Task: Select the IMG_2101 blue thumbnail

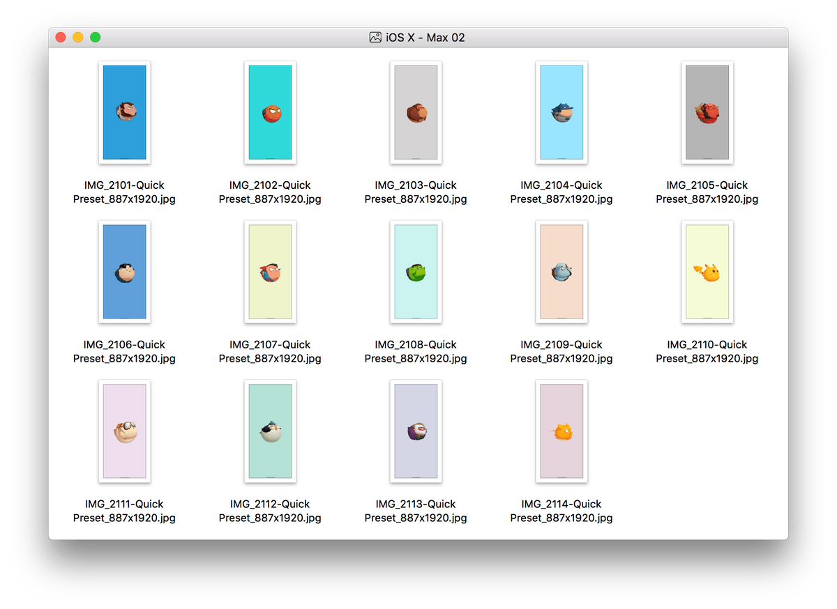Action: [x=124, y=112]
